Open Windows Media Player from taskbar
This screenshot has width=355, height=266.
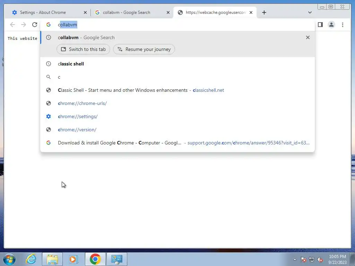coord(73,259)
